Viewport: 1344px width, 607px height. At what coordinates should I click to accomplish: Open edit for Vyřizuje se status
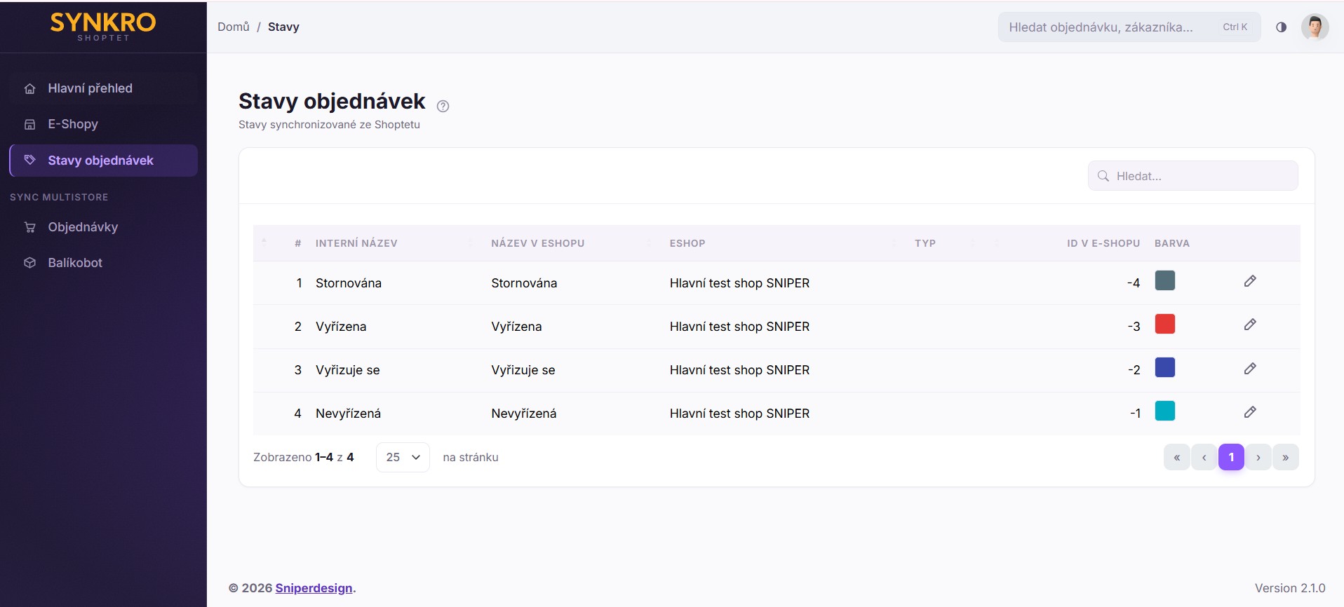[1250, 369]
